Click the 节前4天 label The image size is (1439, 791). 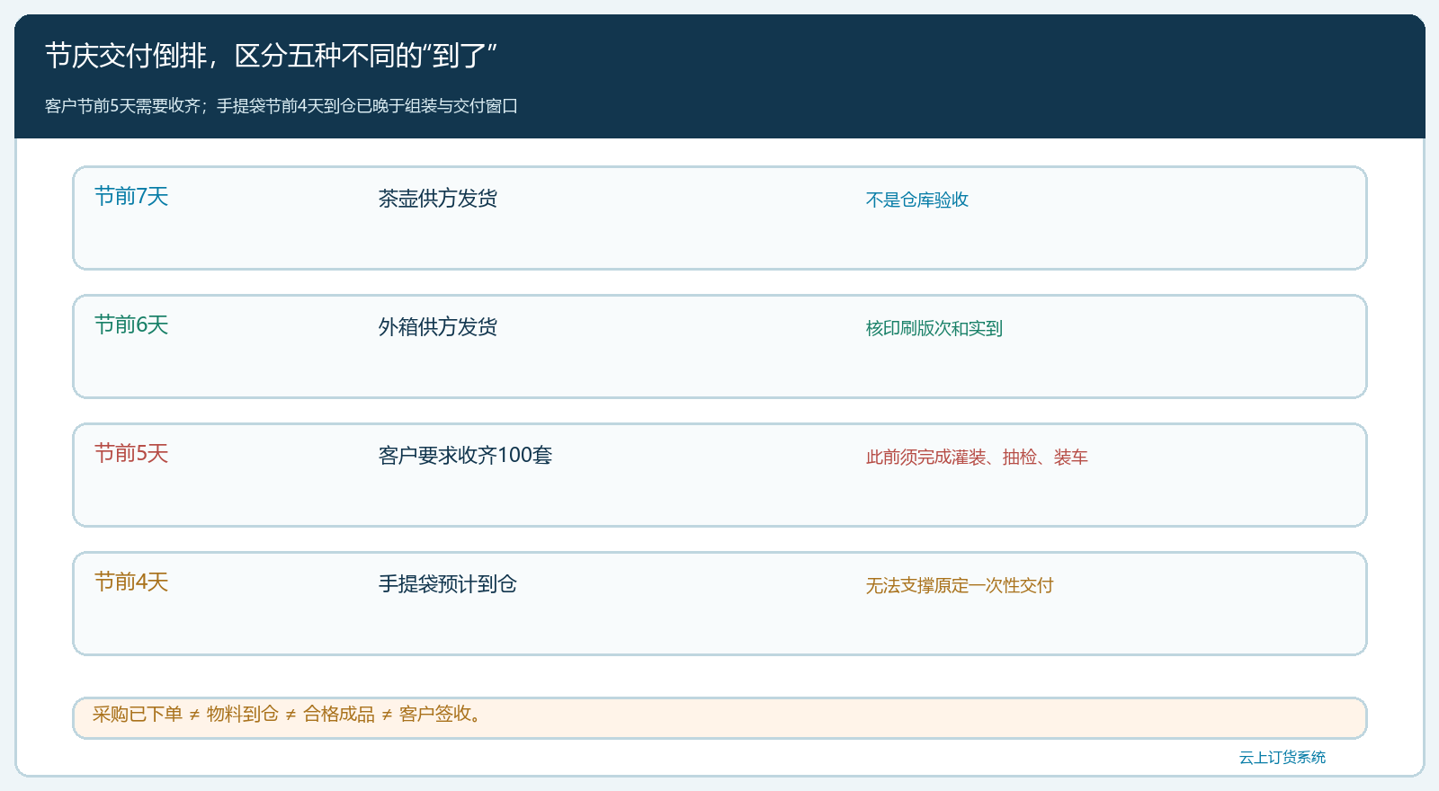131,582
